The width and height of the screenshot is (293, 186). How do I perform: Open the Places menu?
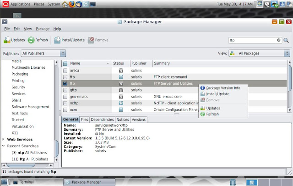click(39, 4)
